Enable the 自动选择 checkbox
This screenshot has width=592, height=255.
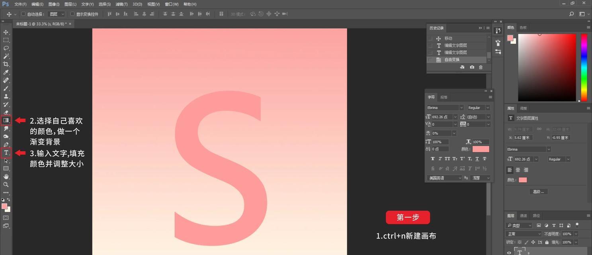pyautogui.click(x=23, y=14)
